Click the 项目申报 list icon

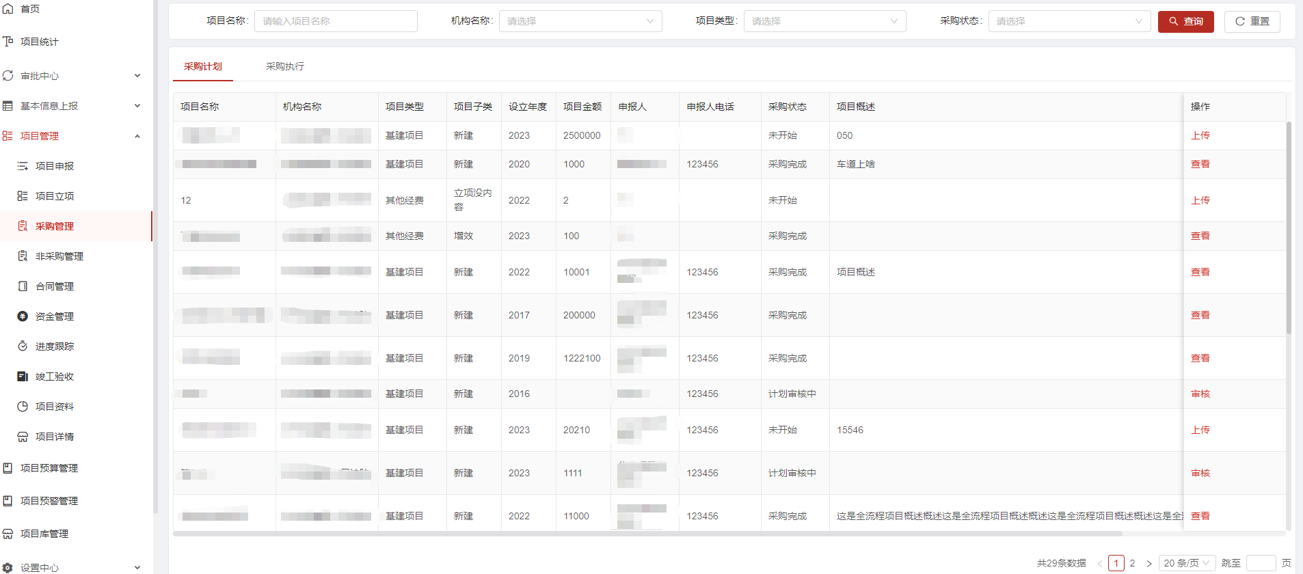(23, 166)
